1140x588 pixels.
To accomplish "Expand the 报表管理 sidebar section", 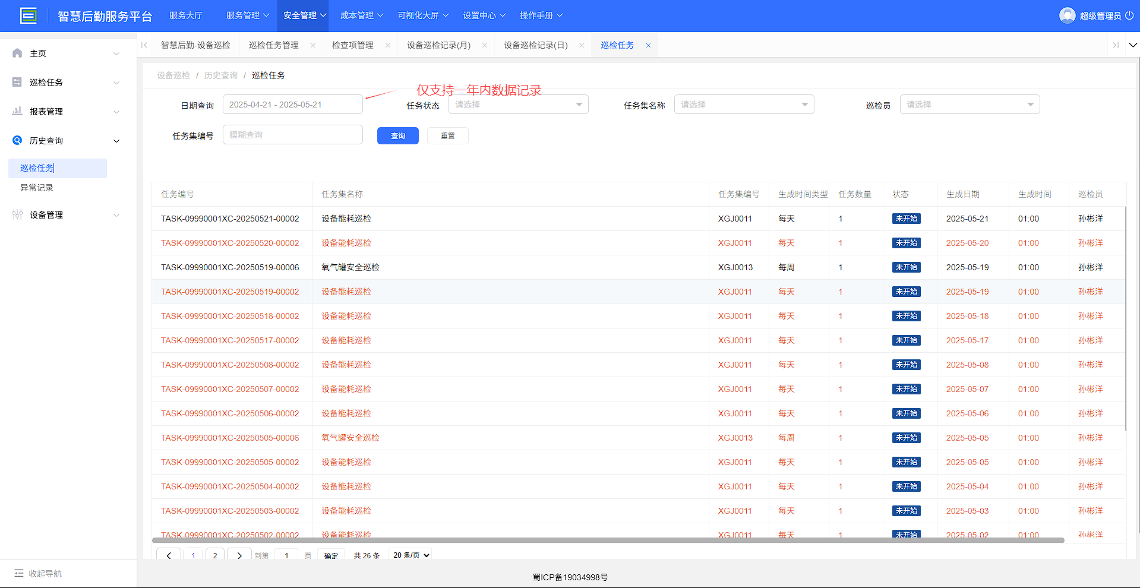I will pyautogui.click(x=116, y=112).
